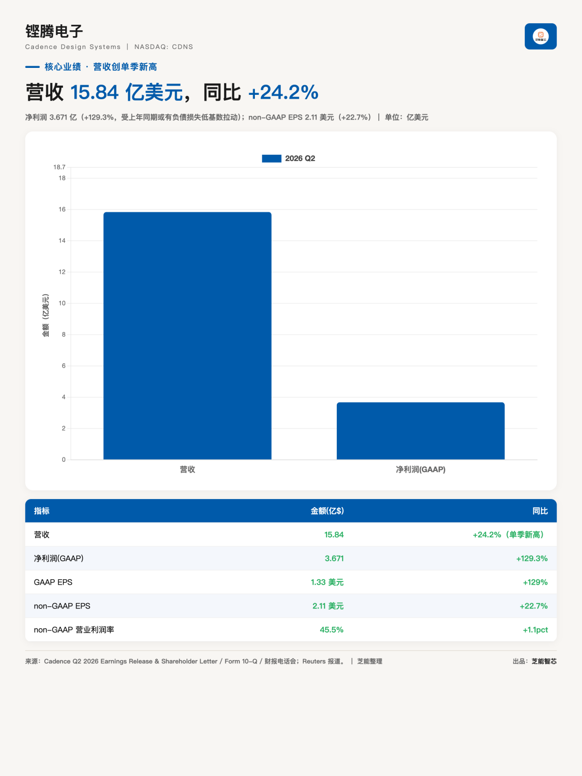Click the NASDAQ: CDNS ticker text
582x776 pixels.
click(164, 47)
